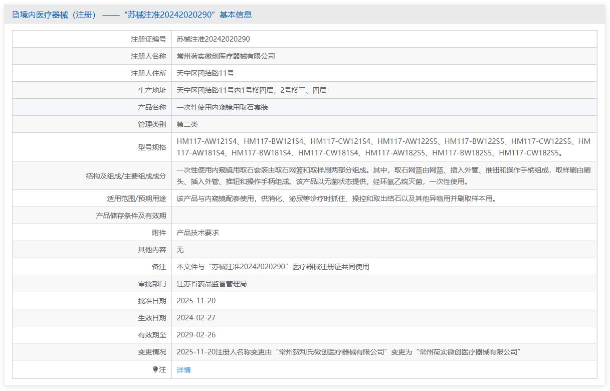
Task: Click the 产品储存条件及有效期 label
Action: coord(131,216)
